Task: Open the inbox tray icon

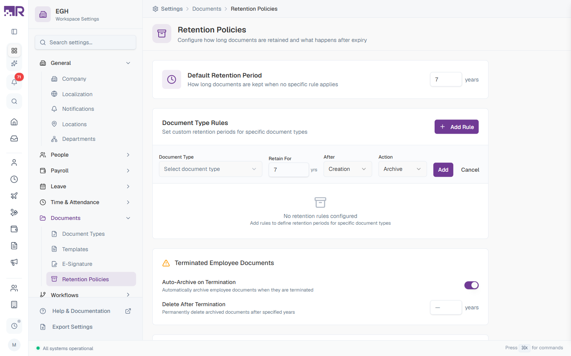Action: point(14,138)
